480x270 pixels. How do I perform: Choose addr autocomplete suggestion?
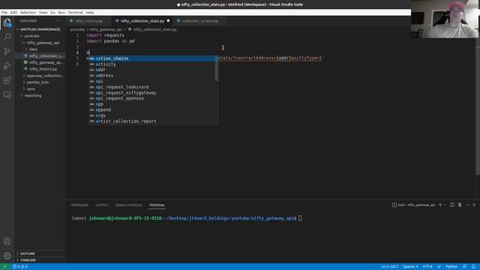(x=152, y=70)
